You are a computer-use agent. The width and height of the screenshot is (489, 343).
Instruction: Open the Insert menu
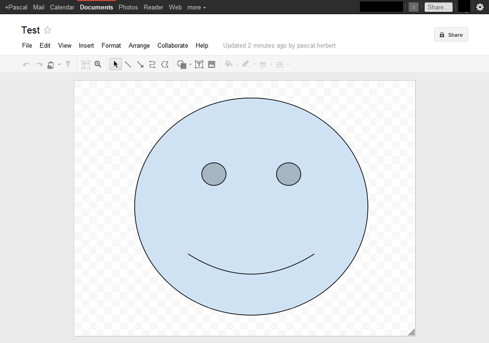(x=87, y=45)
